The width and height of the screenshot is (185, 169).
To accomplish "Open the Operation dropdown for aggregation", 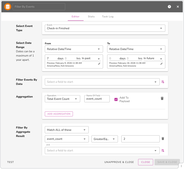I will coord(62,99).
